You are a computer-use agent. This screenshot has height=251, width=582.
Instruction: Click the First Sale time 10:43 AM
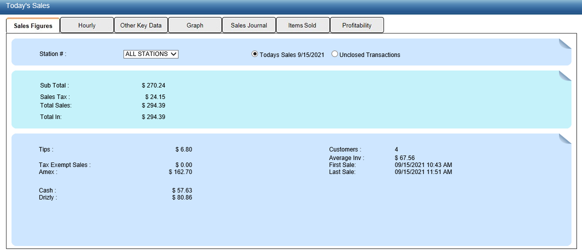[438, 165]
